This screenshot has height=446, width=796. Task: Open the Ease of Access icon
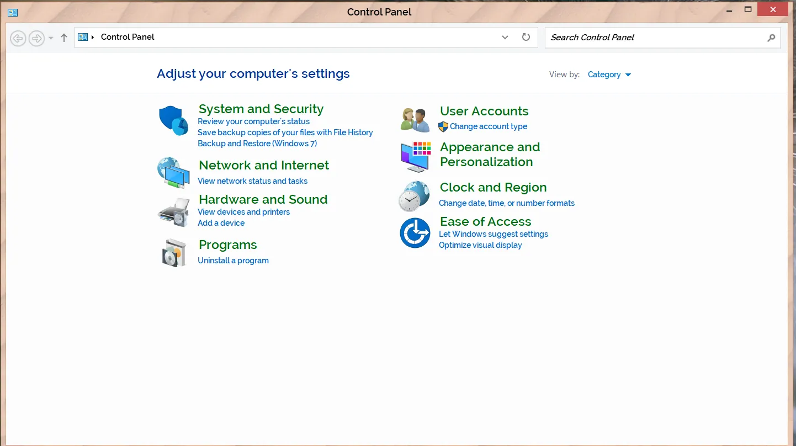(x=415, y=233)
